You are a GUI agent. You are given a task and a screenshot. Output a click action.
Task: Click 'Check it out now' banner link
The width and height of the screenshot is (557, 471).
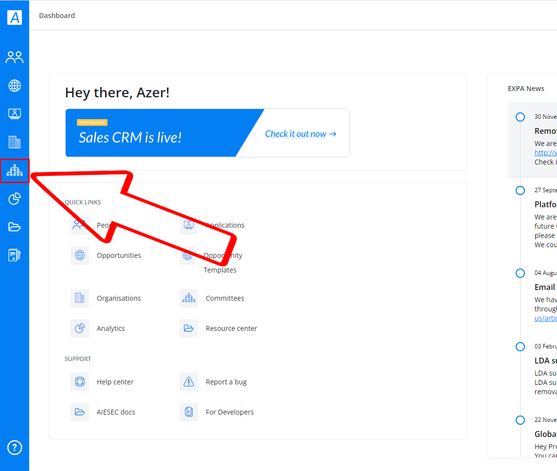301,134
